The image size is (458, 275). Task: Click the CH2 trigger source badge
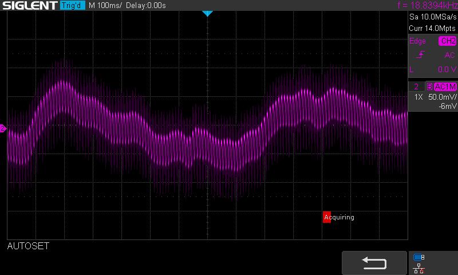(x=448, y=41)
